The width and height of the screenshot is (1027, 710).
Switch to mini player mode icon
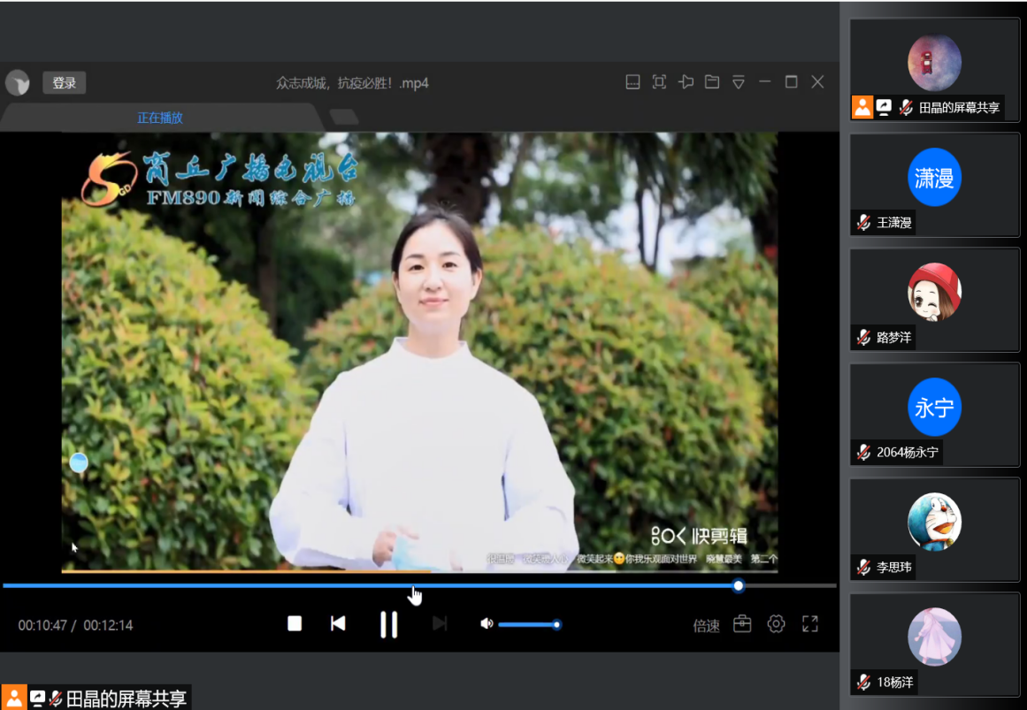(x=632, y=82)
